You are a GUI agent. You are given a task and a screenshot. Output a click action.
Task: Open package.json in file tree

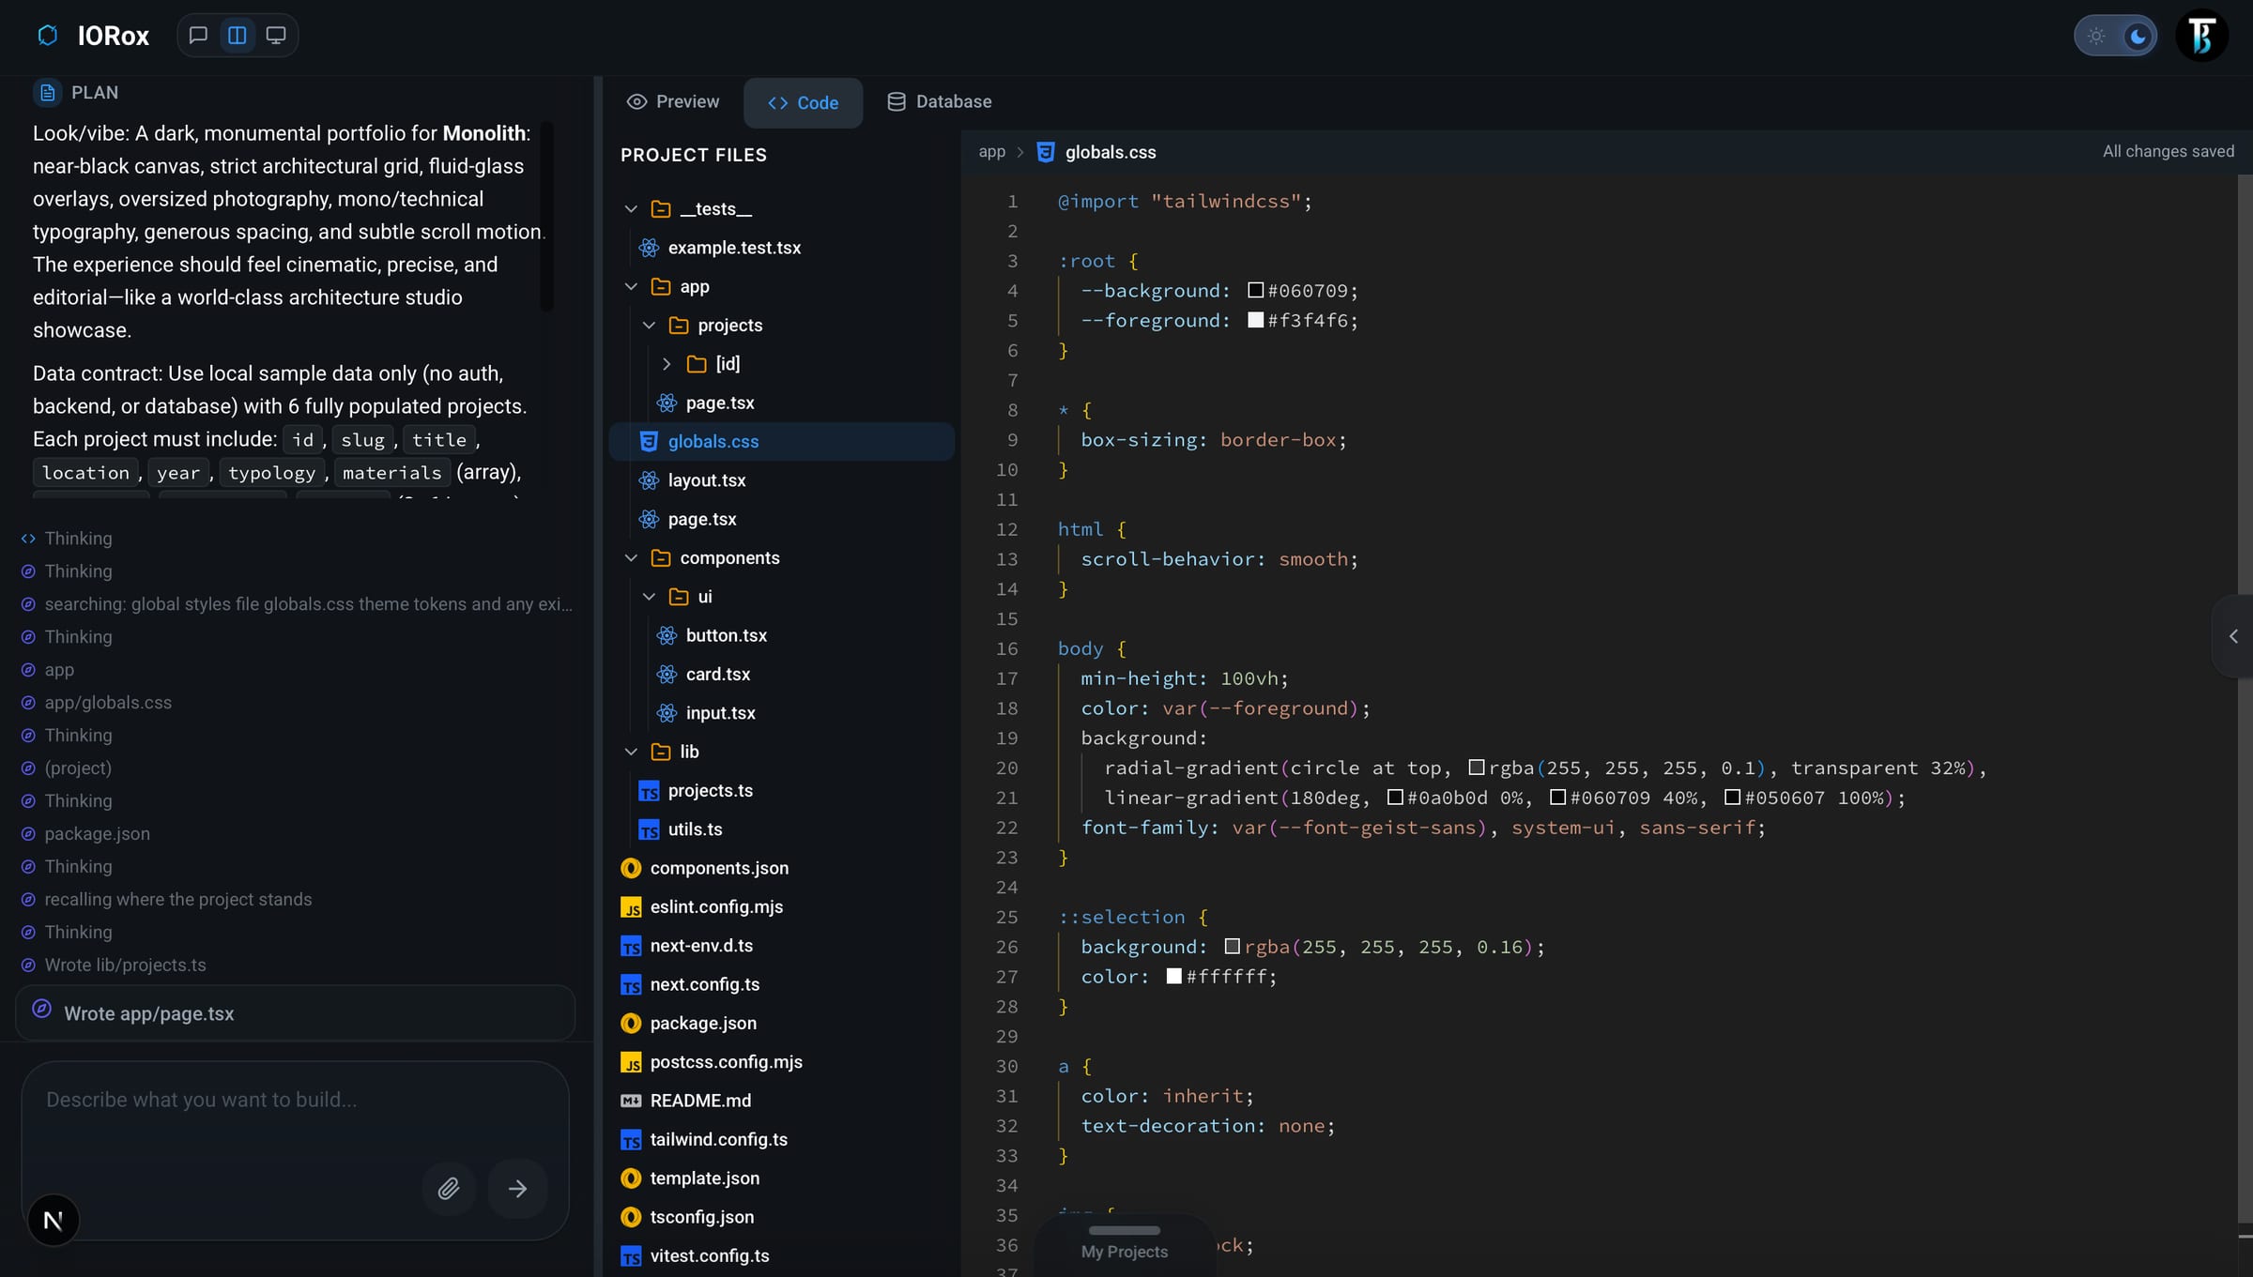(781, 1023)
